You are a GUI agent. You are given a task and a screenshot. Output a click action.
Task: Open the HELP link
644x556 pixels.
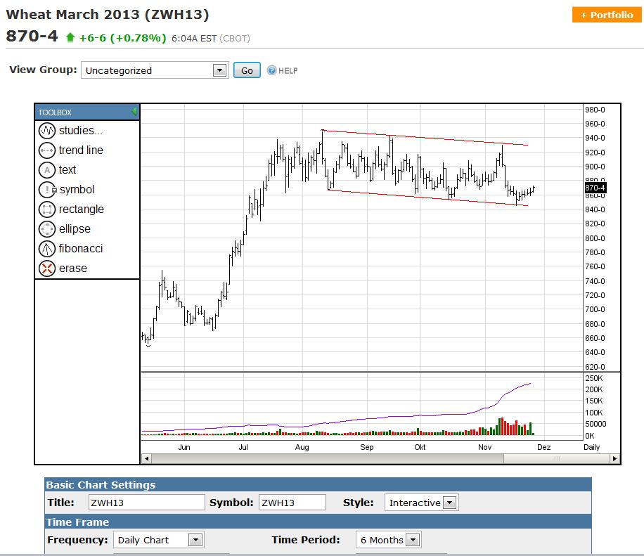pos(288,70)
